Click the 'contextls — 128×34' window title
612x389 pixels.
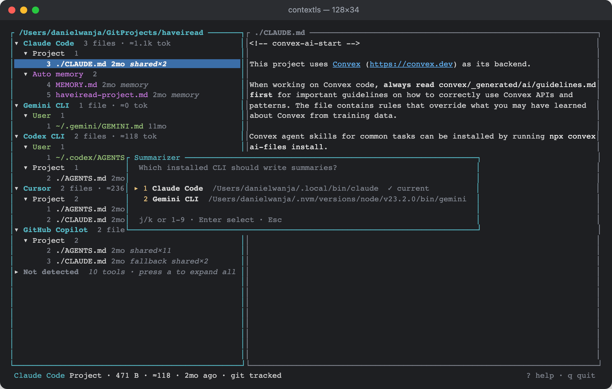[x=323, y=10]
